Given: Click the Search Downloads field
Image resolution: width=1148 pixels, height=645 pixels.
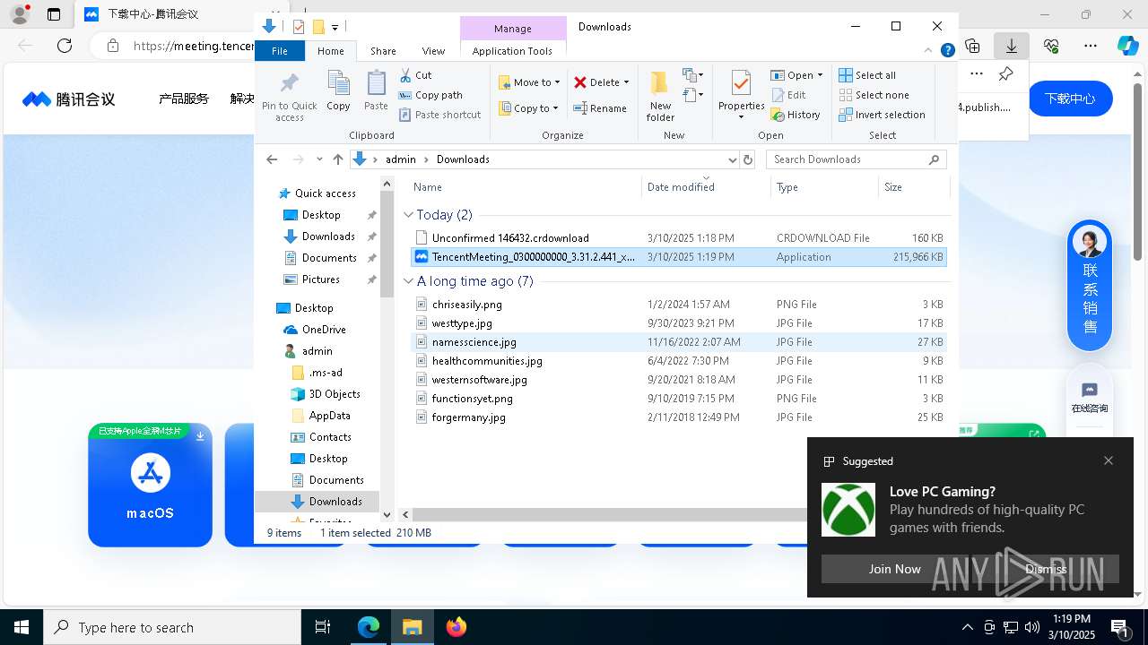Looking at the screenshot, I should click(x=856, y=159).
